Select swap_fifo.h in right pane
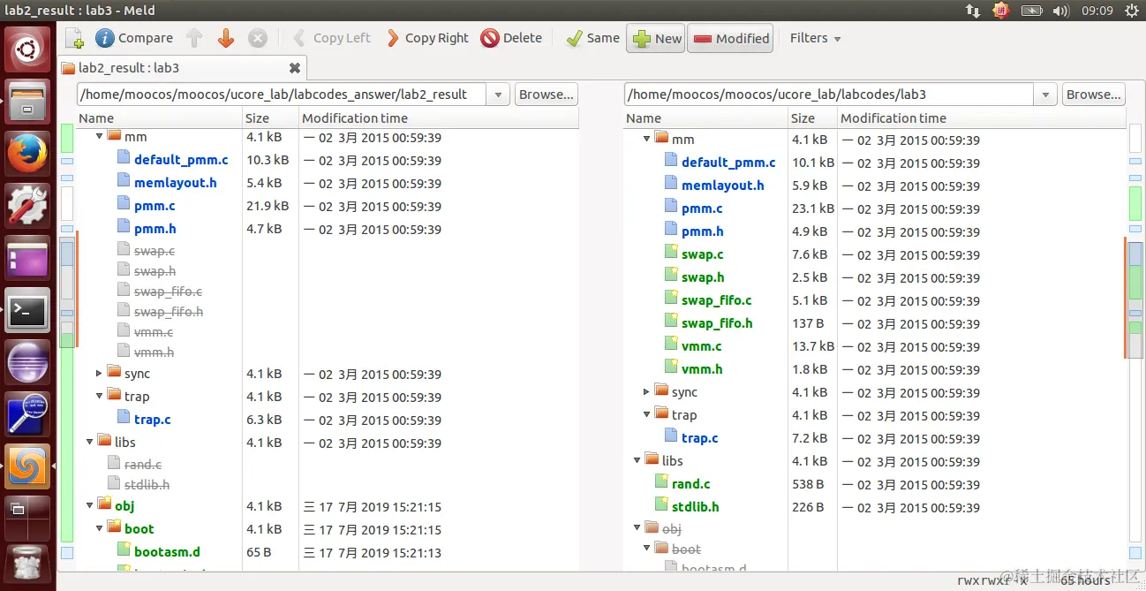 click(x=717, y=323)
